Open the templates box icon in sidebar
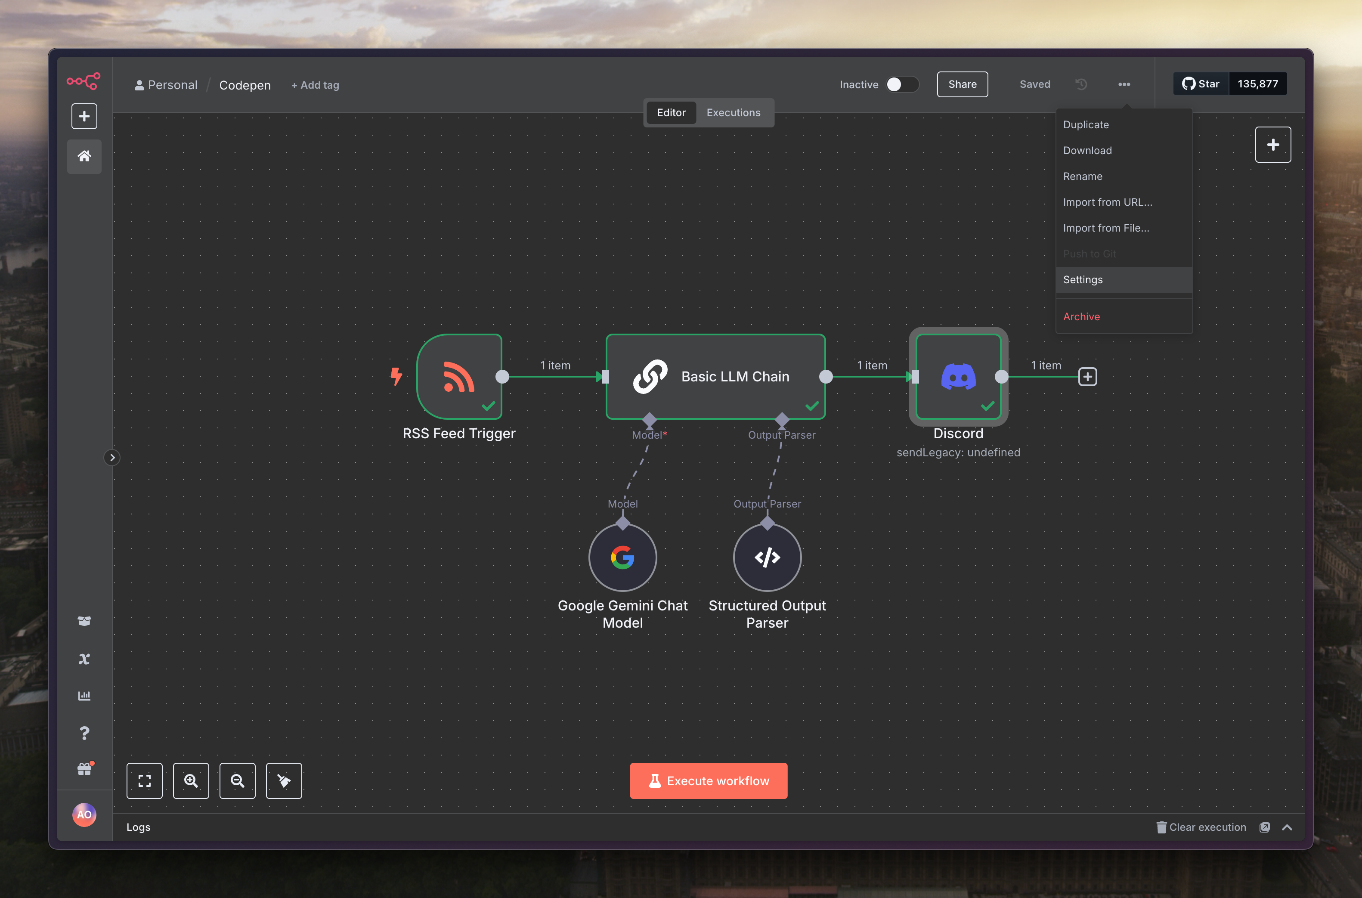This screenshot has height=898, width=1362. [84, 621]
